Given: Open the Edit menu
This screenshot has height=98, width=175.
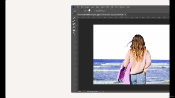Looking at the screenshot, I should pyautogui.click(x=82, y=7).
